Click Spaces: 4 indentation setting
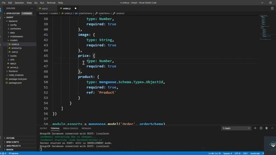Image resolution: width=276 pixels, height=155 pixels. (228, 153)
